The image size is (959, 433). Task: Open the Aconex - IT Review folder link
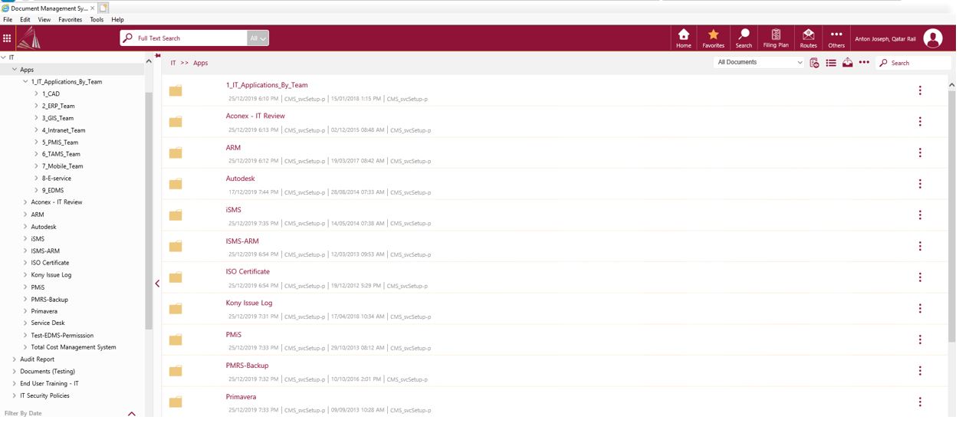pos(255,116)
